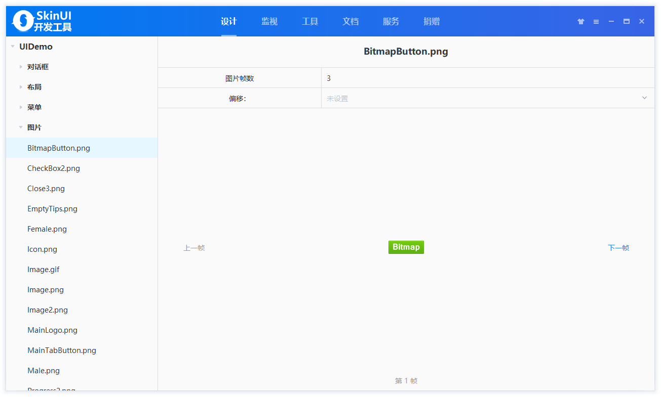The height and width of the screenshot is (397, 661).
Task: Switch to the 工具 tab
Action: point(310,21)
